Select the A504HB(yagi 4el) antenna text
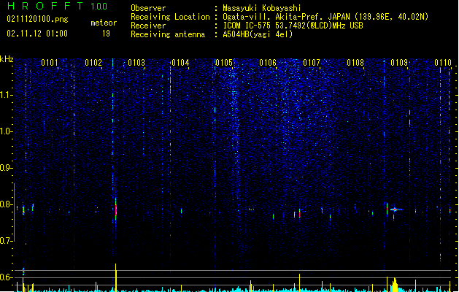Screen dimensions: 459x292 [258, 34]
